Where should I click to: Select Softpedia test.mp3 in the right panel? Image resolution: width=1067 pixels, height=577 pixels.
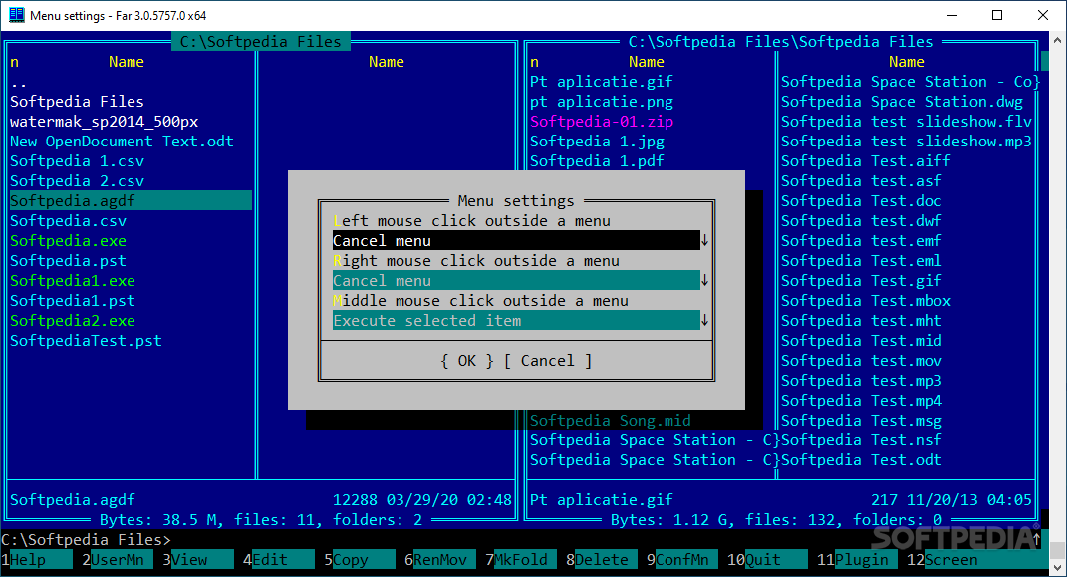[862, 381]
